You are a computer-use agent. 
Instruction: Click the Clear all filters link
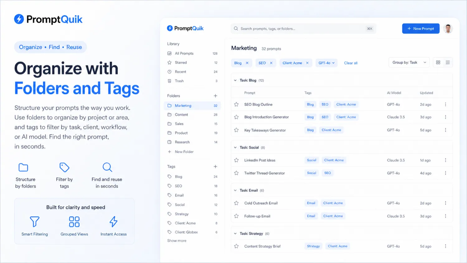click(x=351, y=63)
